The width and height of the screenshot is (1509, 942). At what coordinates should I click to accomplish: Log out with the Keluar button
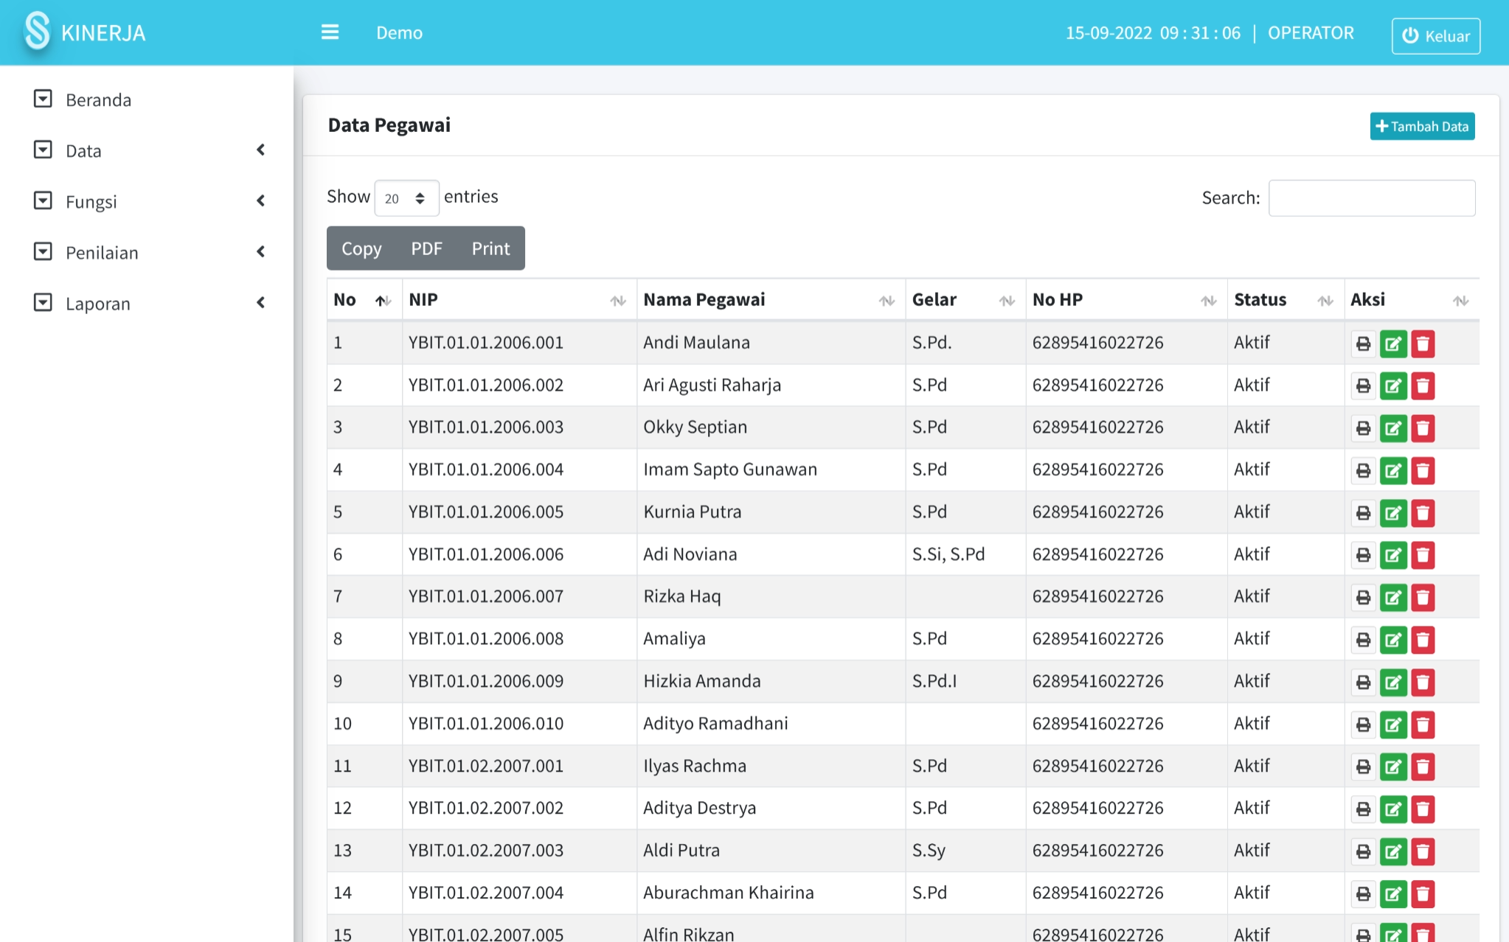click(1435, 35)
